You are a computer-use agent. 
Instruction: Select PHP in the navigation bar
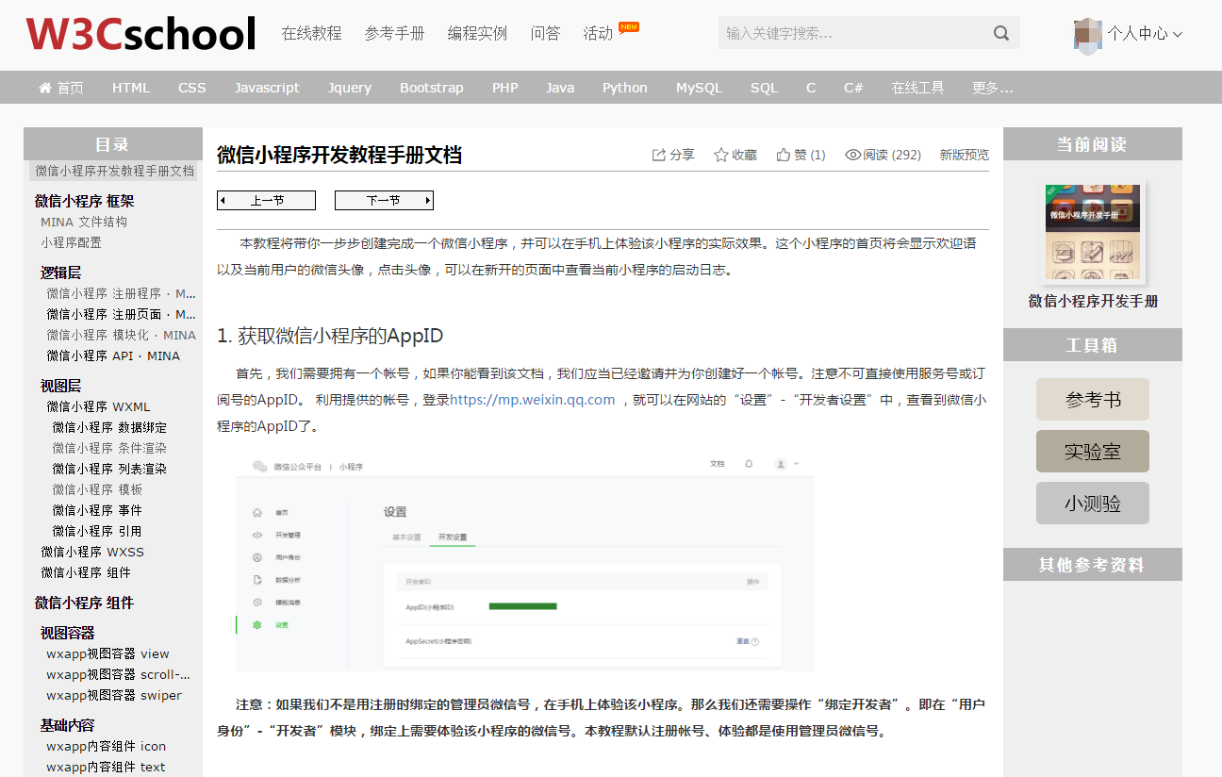(505, 88)
